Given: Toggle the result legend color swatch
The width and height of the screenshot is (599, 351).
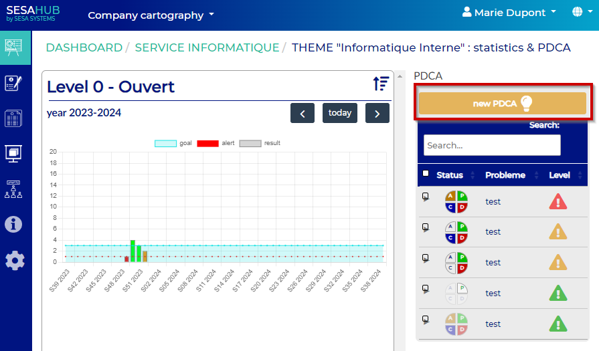Looking at the screenshot, I should [250, 143].
